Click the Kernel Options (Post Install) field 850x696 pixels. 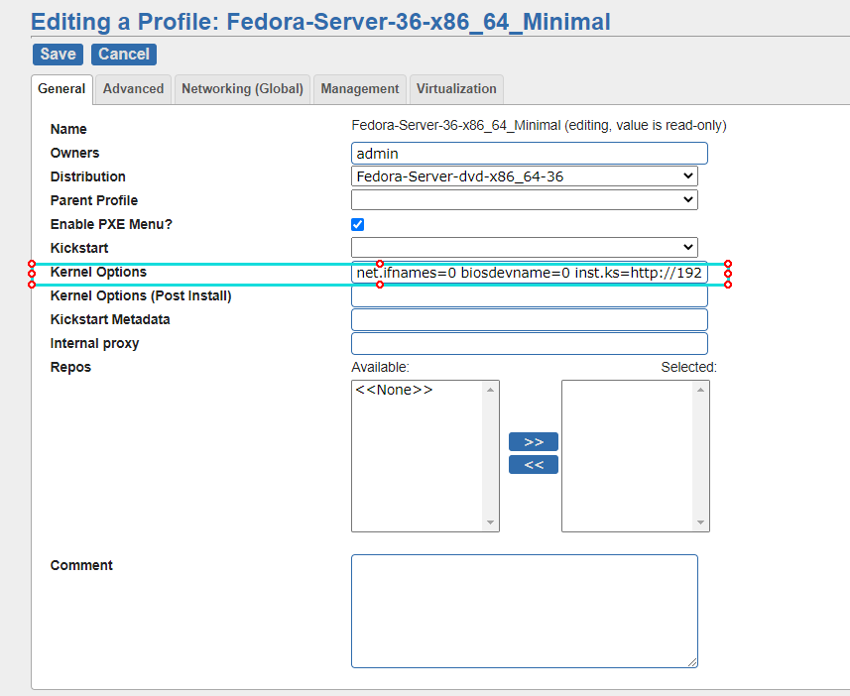(x=529, y=296)
